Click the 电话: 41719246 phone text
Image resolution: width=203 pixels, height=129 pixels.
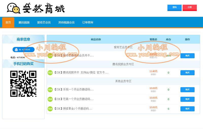18,57
